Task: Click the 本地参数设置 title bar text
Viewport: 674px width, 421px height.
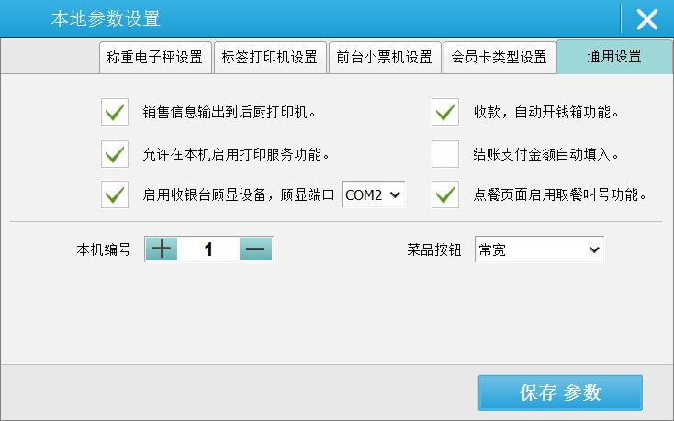Action: tap(105, 18)
